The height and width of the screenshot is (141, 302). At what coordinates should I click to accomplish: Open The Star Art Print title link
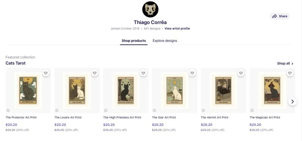[x=164, y=117]
